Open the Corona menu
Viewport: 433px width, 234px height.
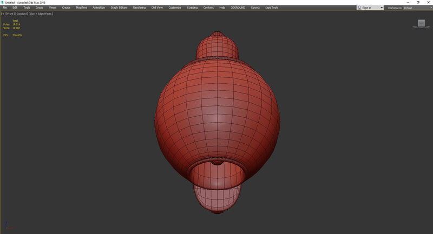(x=255, y=8)
